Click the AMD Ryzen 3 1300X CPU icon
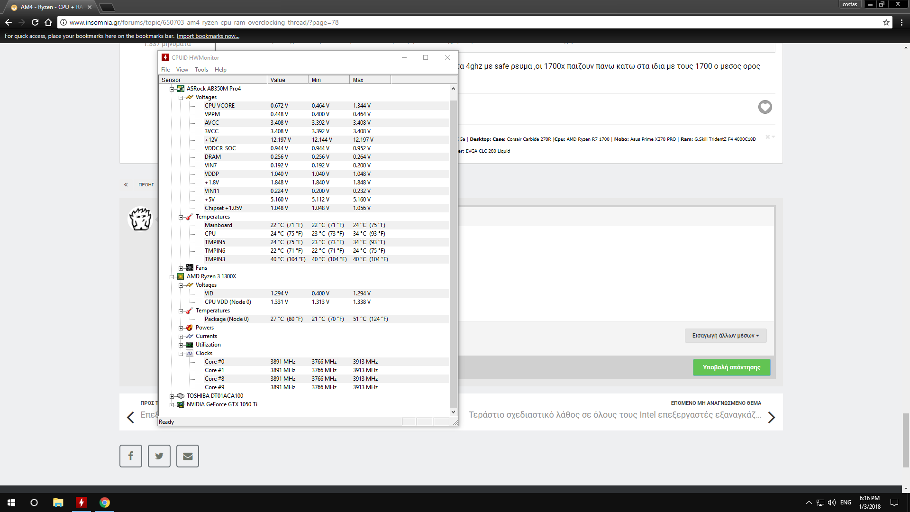The height and width of the screenshot is (512, 910). (x=181, y=276)
